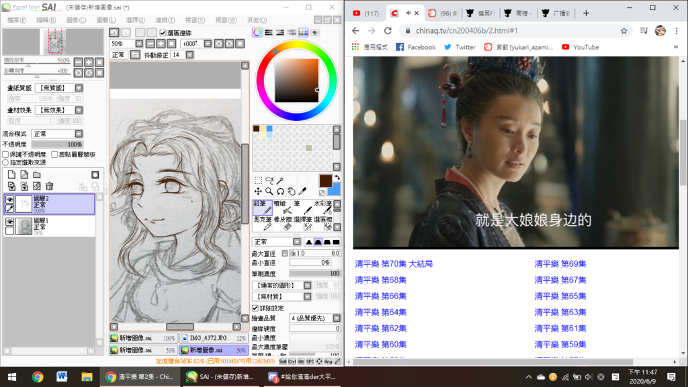Open 清平樂 第66集 episode link
Image resolution: width=688 pixels, height=387 pixels.
pyautogui.click(x=380, y=296)
